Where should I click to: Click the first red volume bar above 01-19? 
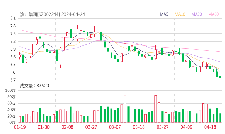20,119
